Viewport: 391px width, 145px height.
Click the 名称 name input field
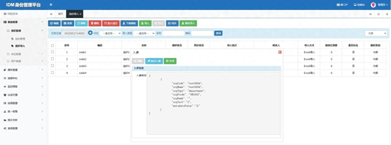(x=173, y=33)
